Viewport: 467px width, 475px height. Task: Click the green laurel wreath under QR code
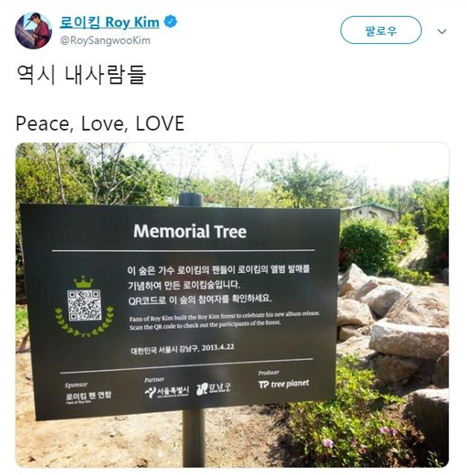[x=84, y=323]
